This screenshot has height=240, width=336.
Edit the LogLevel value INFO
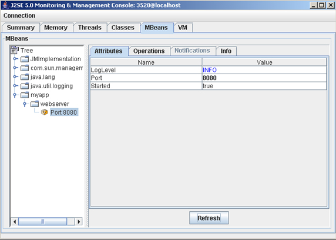pos(264,70)
